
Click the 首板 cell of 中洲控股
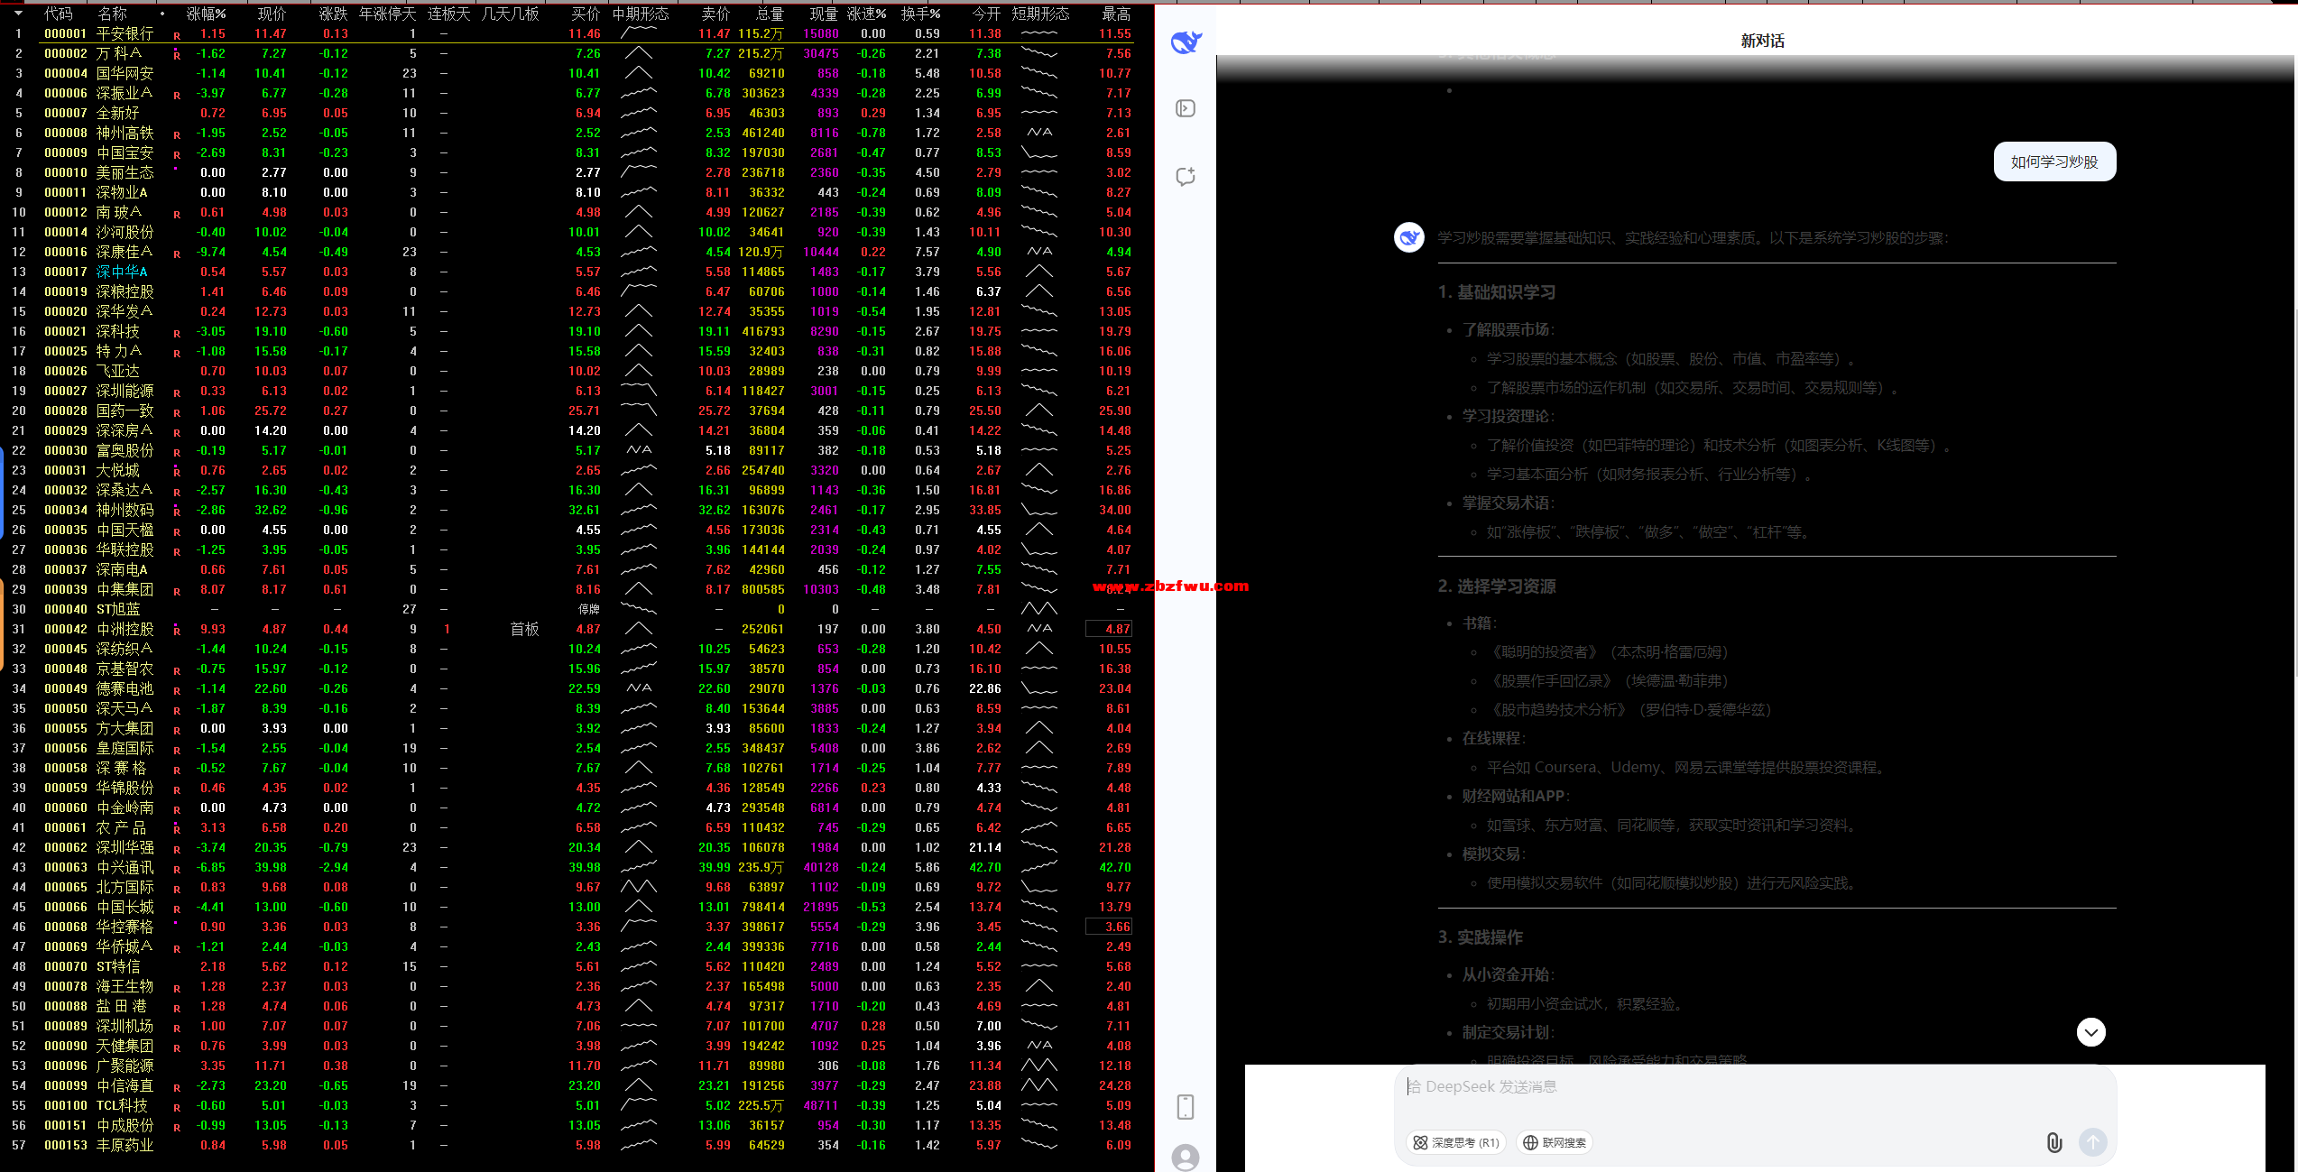pyautogui.click(x=524, y=629)
